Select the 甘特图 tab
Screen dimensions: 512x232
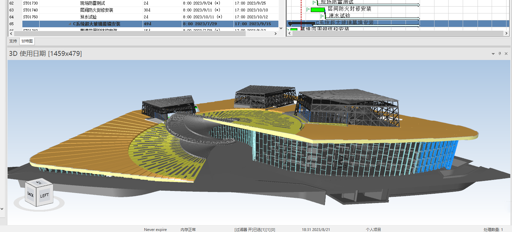tap(27, 41)
